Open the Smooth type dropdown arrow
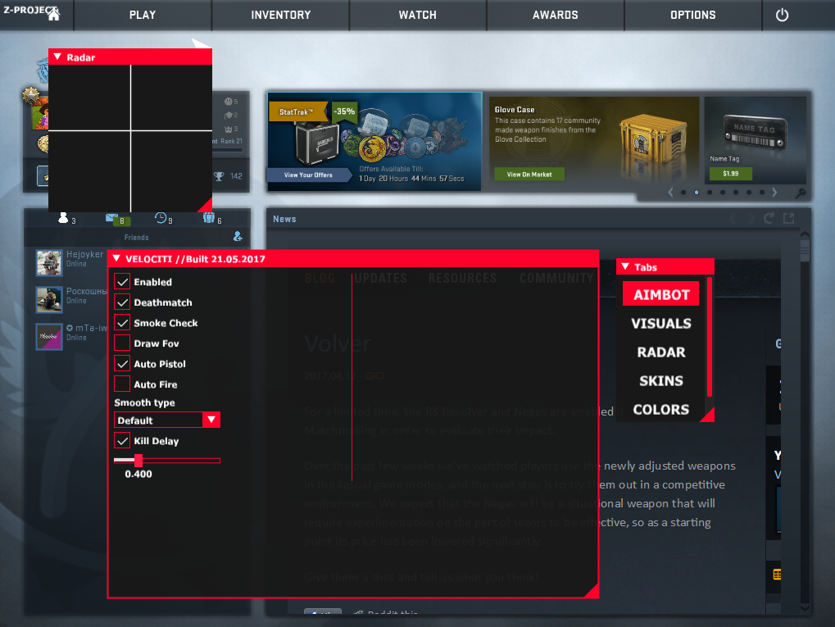 [211, 420]
